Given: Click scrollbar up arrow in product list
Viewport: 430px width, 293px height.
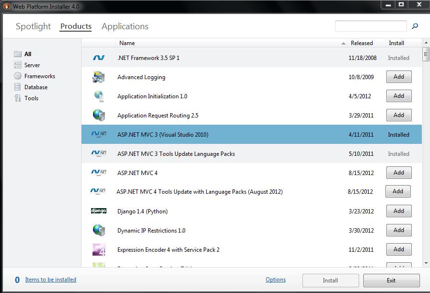Looking at the screenshot, I should (426, 43).
